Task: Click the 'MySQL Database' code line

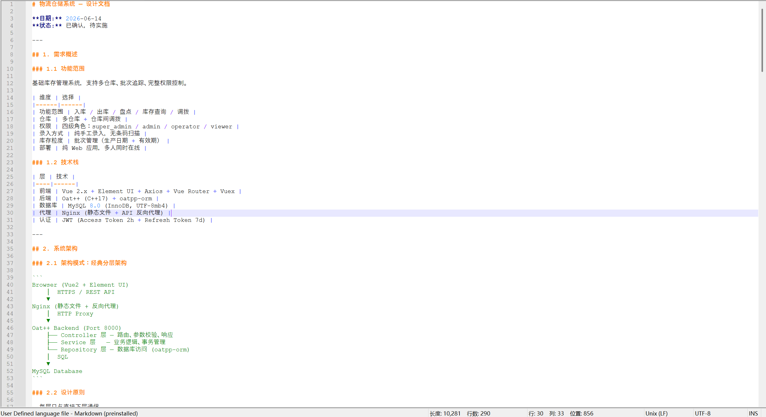Action: tap(57, 371)
